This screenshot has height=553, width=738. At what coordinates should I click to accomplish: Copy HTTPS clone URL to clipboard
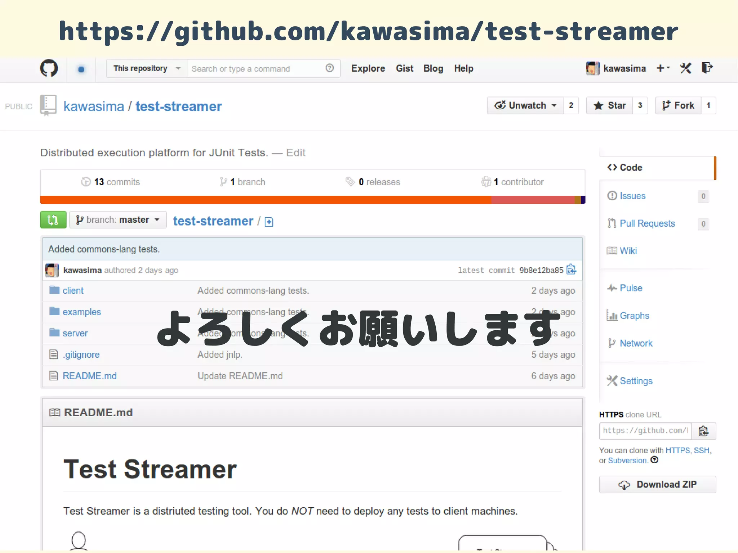[x=703, y=431]
